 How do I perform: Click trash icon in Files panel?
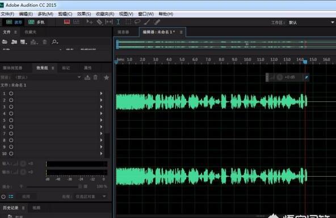(x=45, y=42)
